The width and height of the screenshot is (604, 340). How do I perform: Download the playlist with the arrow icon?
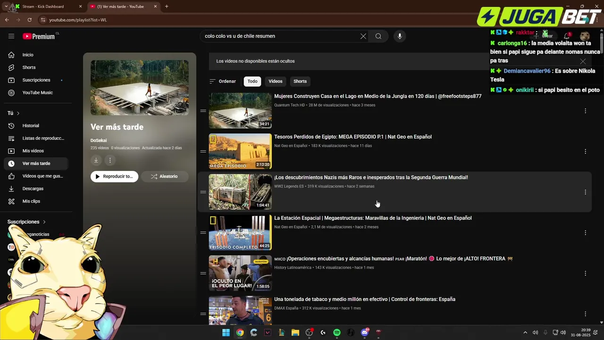(x=96, y=160)
